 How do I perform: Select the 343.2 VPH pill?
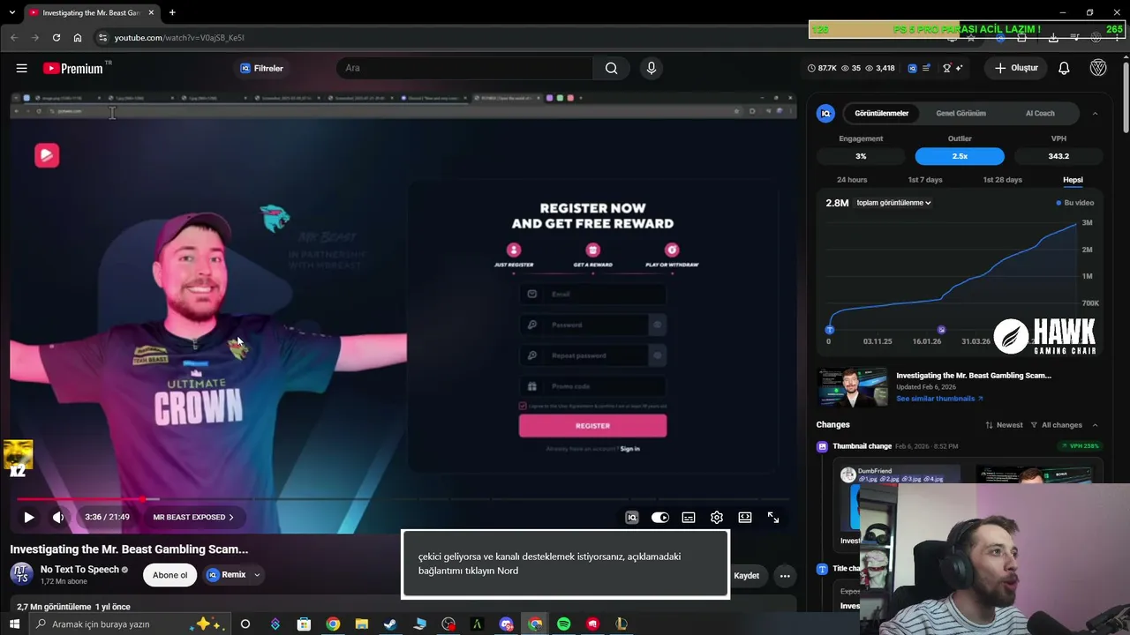(x=1058, y=156)
